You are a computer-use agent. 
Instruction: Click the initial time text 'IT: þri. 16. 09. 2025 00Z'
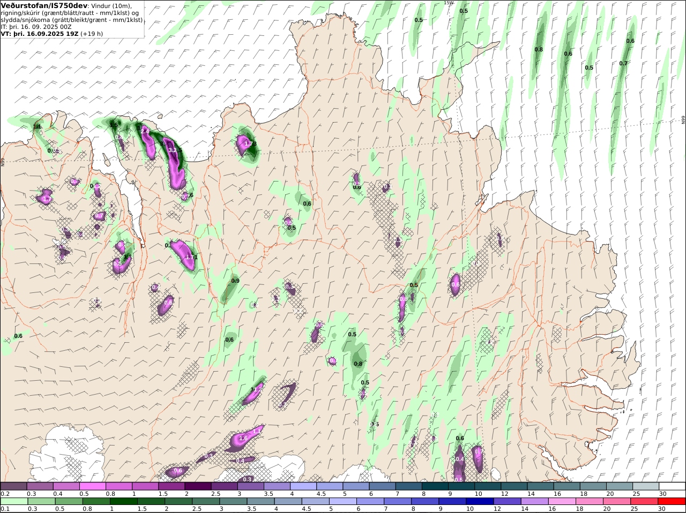[36, 27]
